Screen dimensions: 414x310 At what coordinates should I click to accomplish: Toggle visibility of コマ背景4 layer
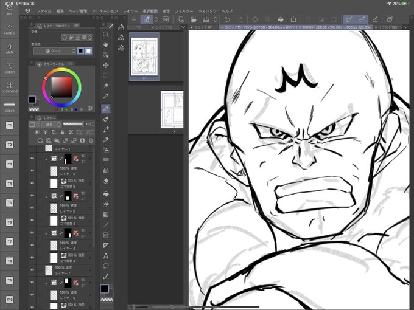pyautogui.click(x=32, y=220)
